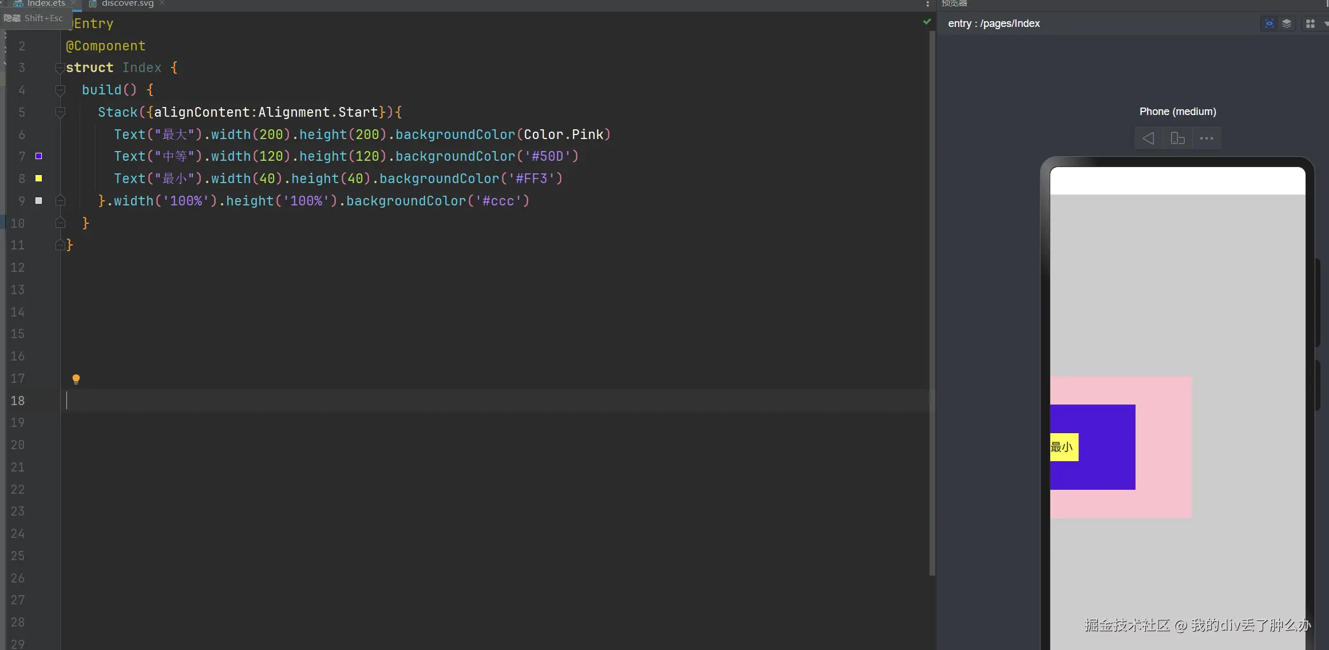Close the discover.svg tab
Image resolution: width=1329 pixels, height=650 pixels.
click(163, 3)
